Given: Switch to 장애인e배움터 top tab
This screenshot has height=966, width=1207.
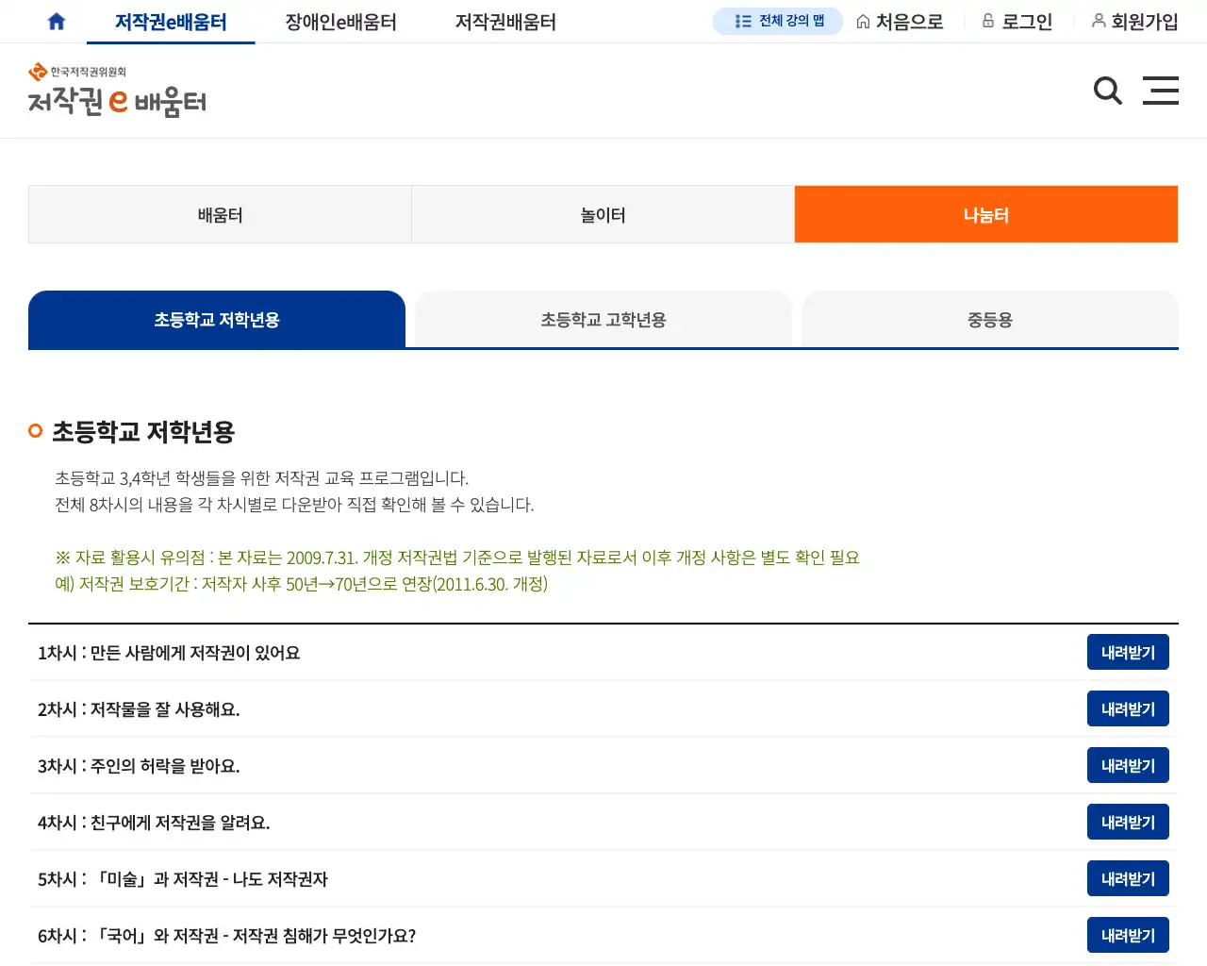Looking at the screenshot, I should point(340,22).
